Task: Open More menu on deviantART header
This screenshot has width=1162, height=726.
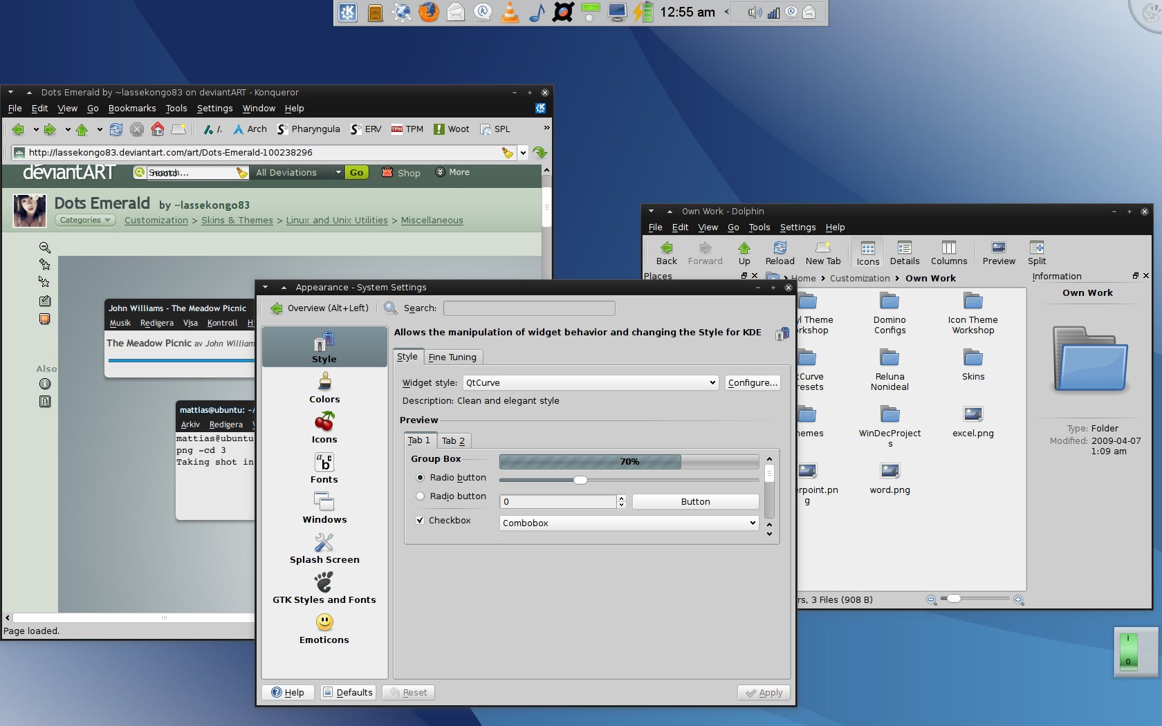Action: [x=452, y=173]
